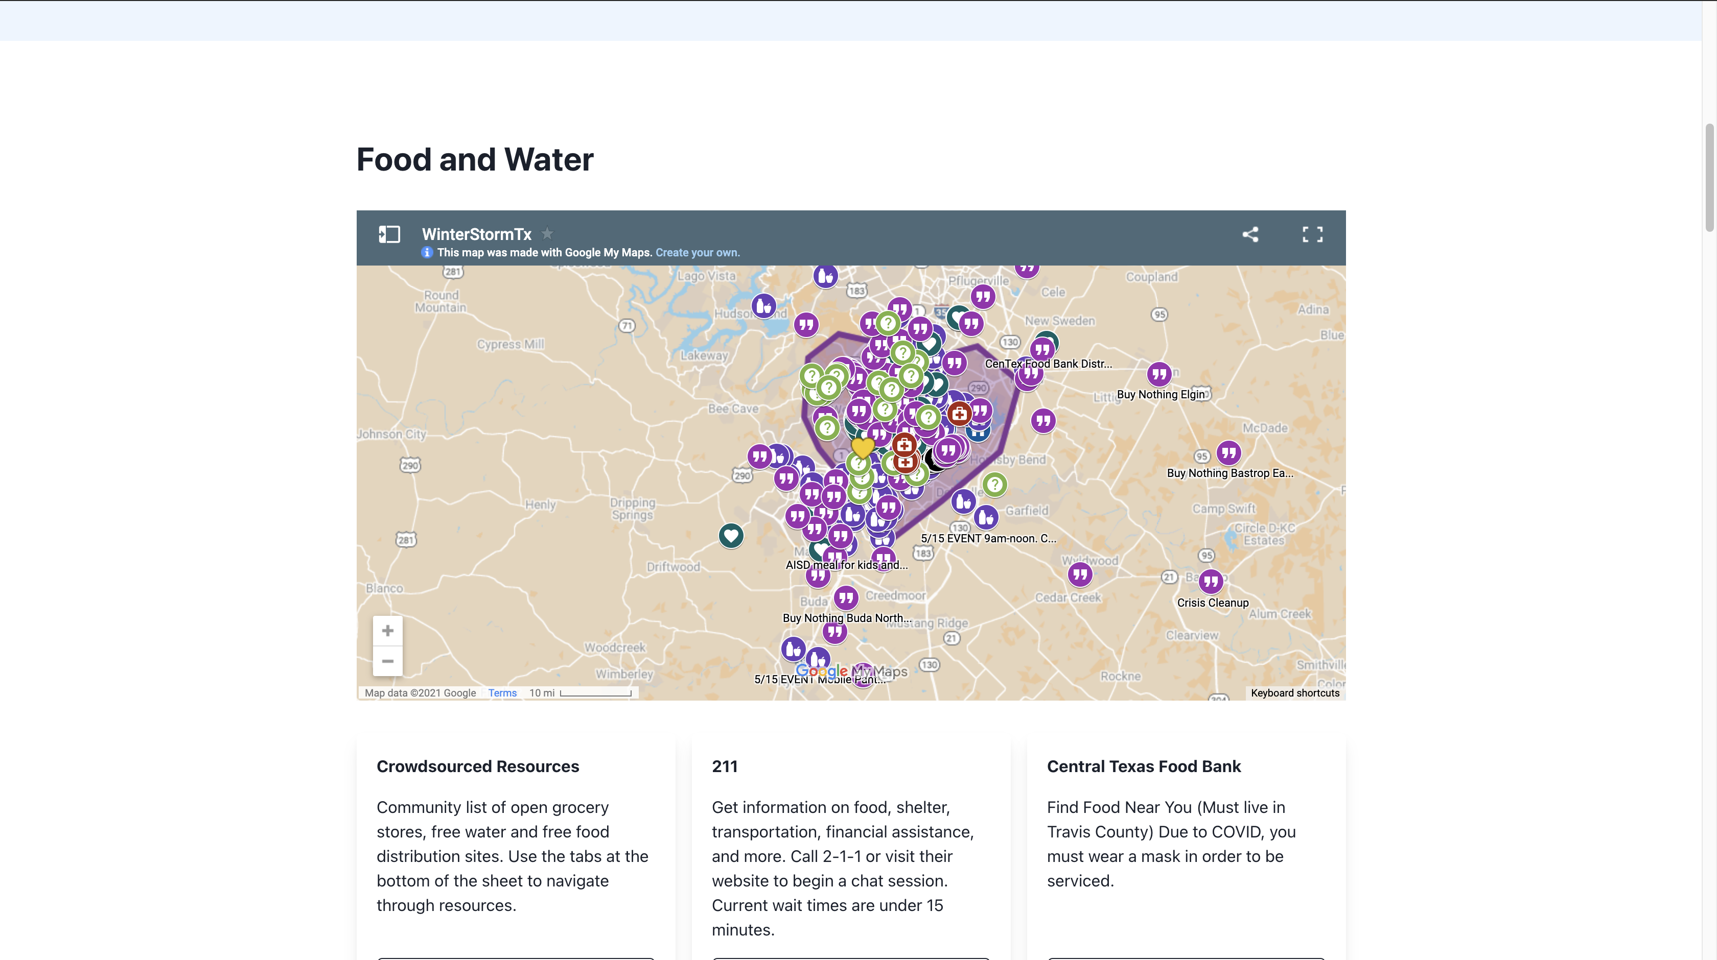Open the Buy Nothing Bastrop purple marker
This screenshot has width=1717, height=960.
pyautogui.click(x=1228, y=453)
